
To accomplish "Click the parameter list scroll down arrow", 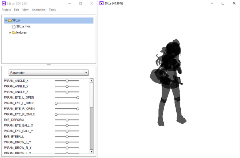I will point(91,152).
